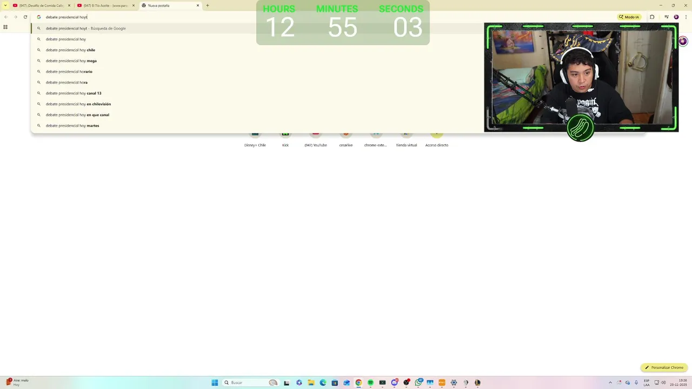692x389 pixels.
Task: Open Spotify from taskbar
Action: pyautogui.click(x=370, y=383)
